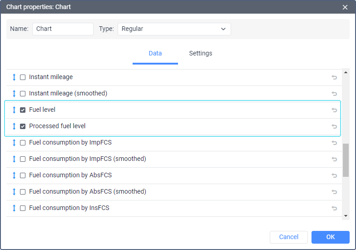Click the reset arrow for Fuel consumption by AbsFCS
This screenshot has width=356, height=250.
(x=334, y=175)
